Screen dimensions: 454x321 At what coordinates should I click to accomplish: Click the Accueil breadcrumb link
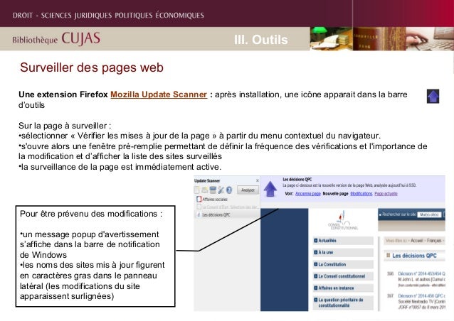tap(416, 240)
